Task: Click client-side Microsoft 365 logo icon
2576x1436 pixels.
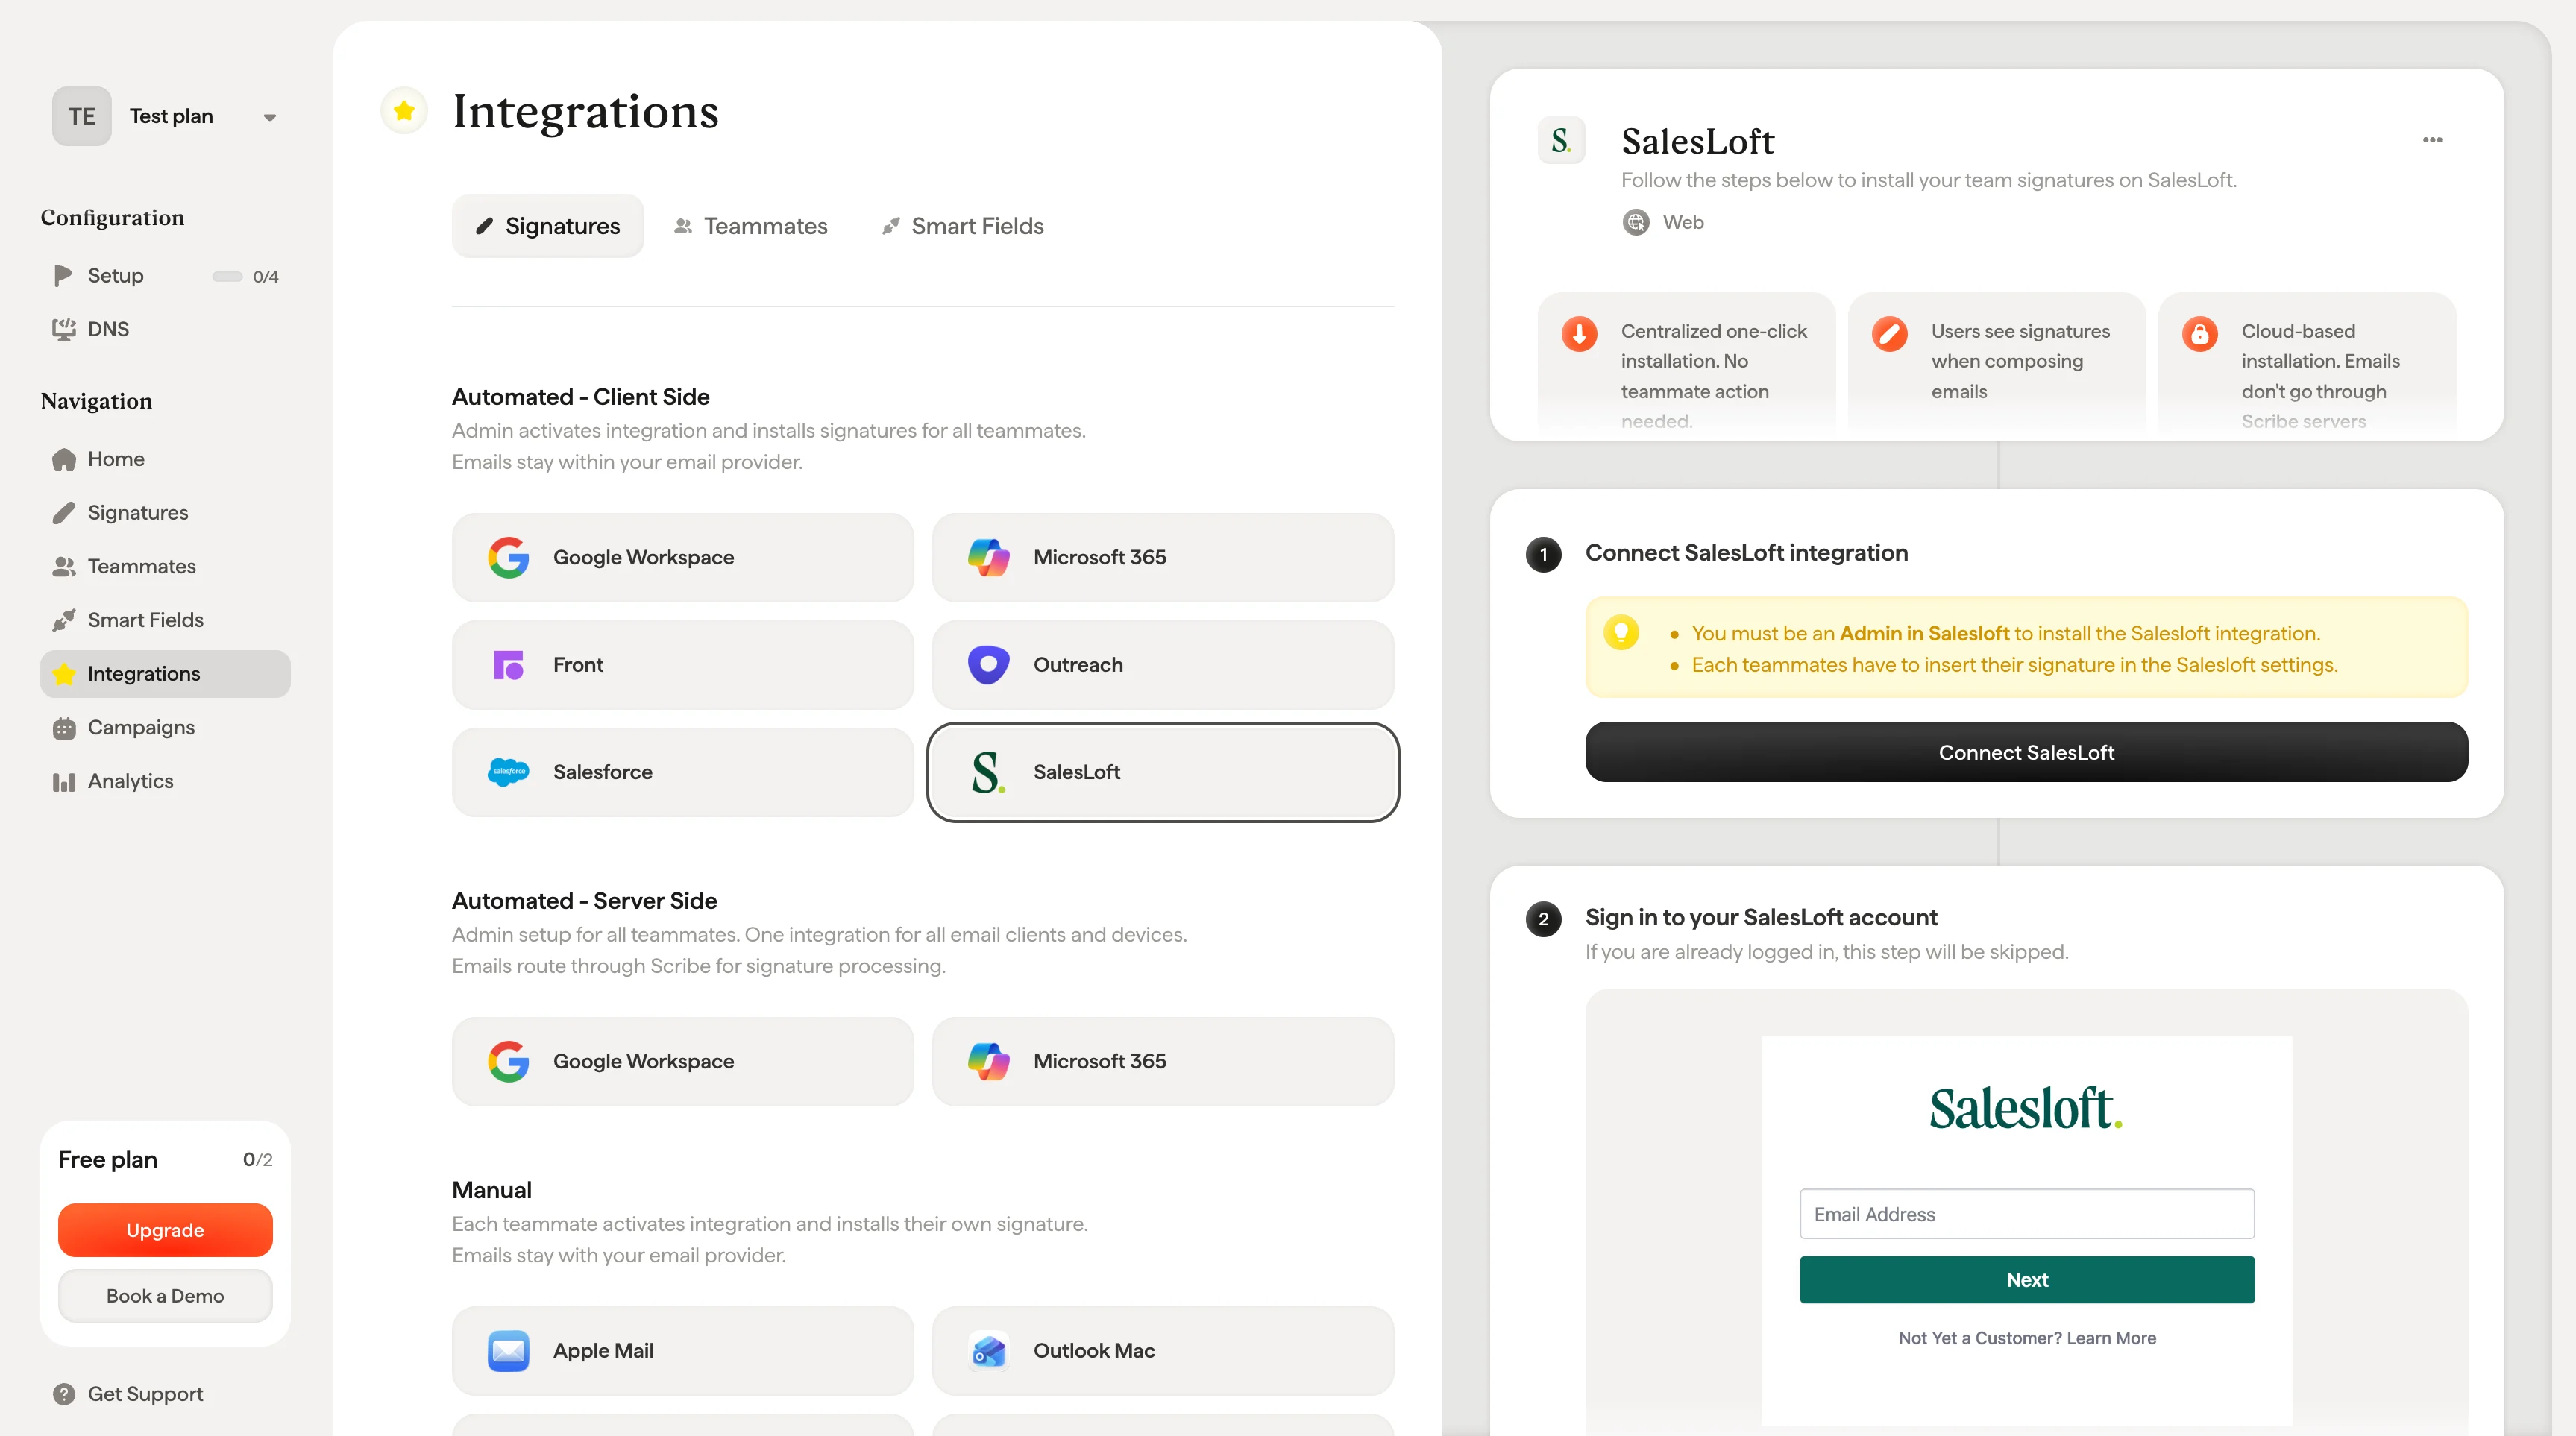Action: (x=988, y=557)
